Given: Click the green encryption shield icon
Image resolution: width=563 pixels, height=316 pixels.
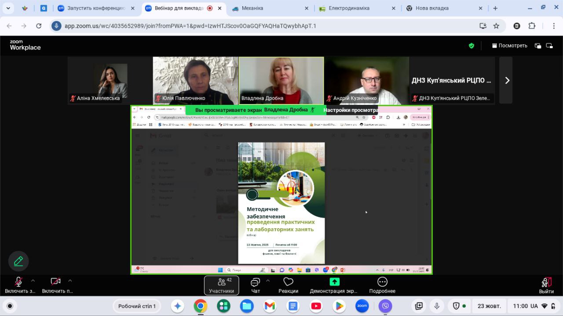Looking at the screenshot, I should [x=472, y=46].
